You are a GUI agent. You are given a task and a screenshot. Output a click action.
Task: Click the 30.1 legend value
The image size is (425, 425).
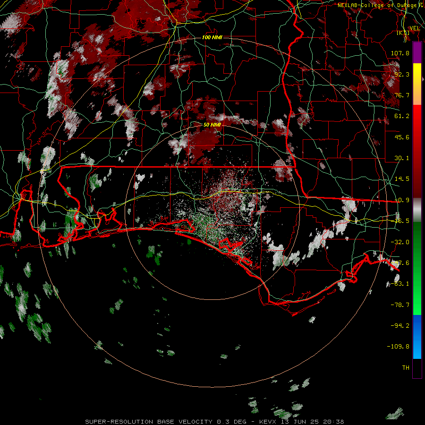coord(402,158)
